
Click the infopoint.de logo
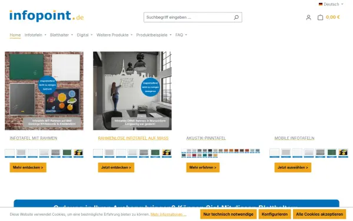pos(46,15)
